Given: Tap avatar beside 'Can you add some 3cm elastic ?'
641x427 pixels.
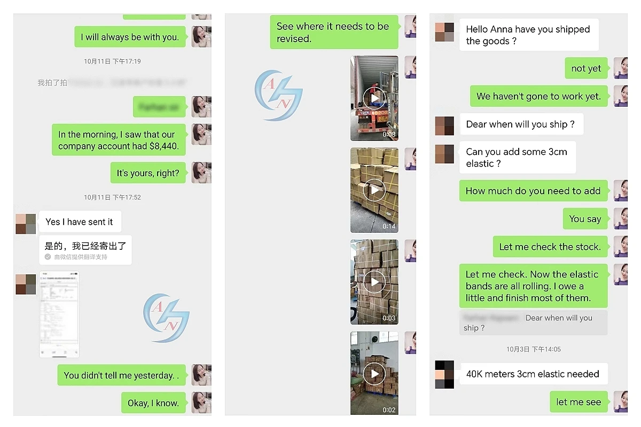Looking at the screenshot, I should 444,154.
